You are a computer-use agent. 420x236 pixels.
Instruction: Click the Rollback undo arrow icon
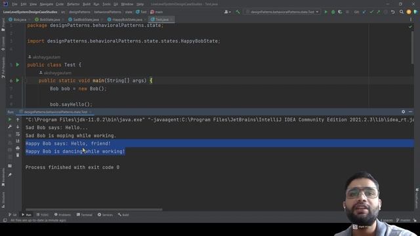392,12
